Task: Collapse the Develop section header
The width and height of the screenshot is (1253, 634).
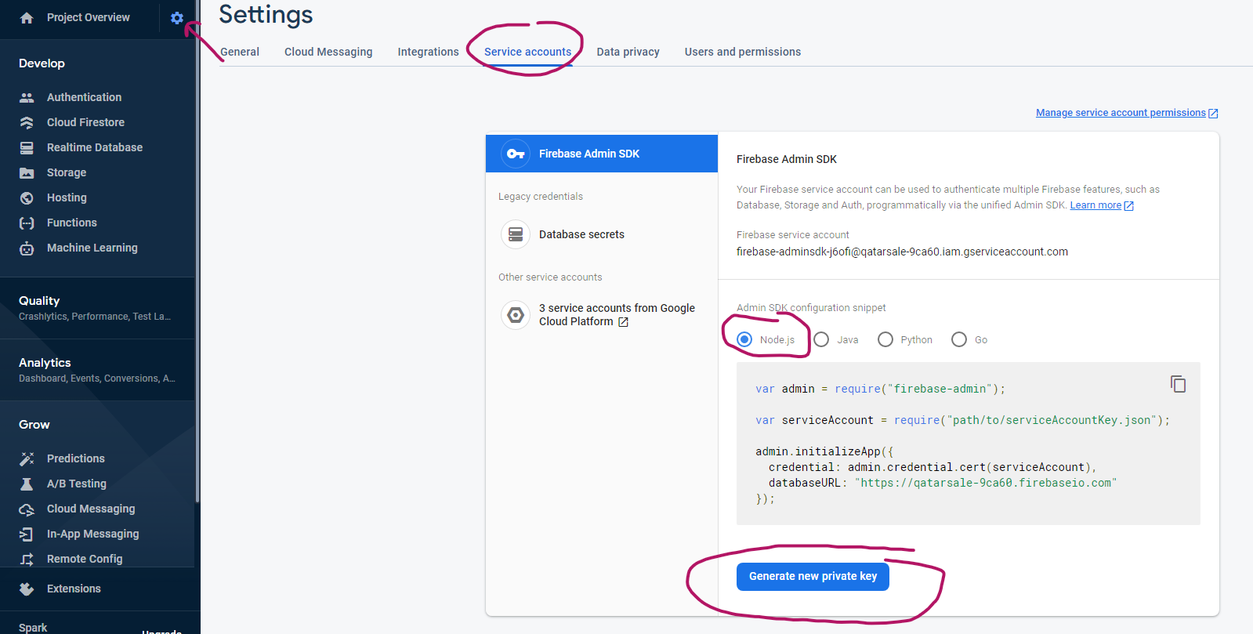Action: coord(42,63)
